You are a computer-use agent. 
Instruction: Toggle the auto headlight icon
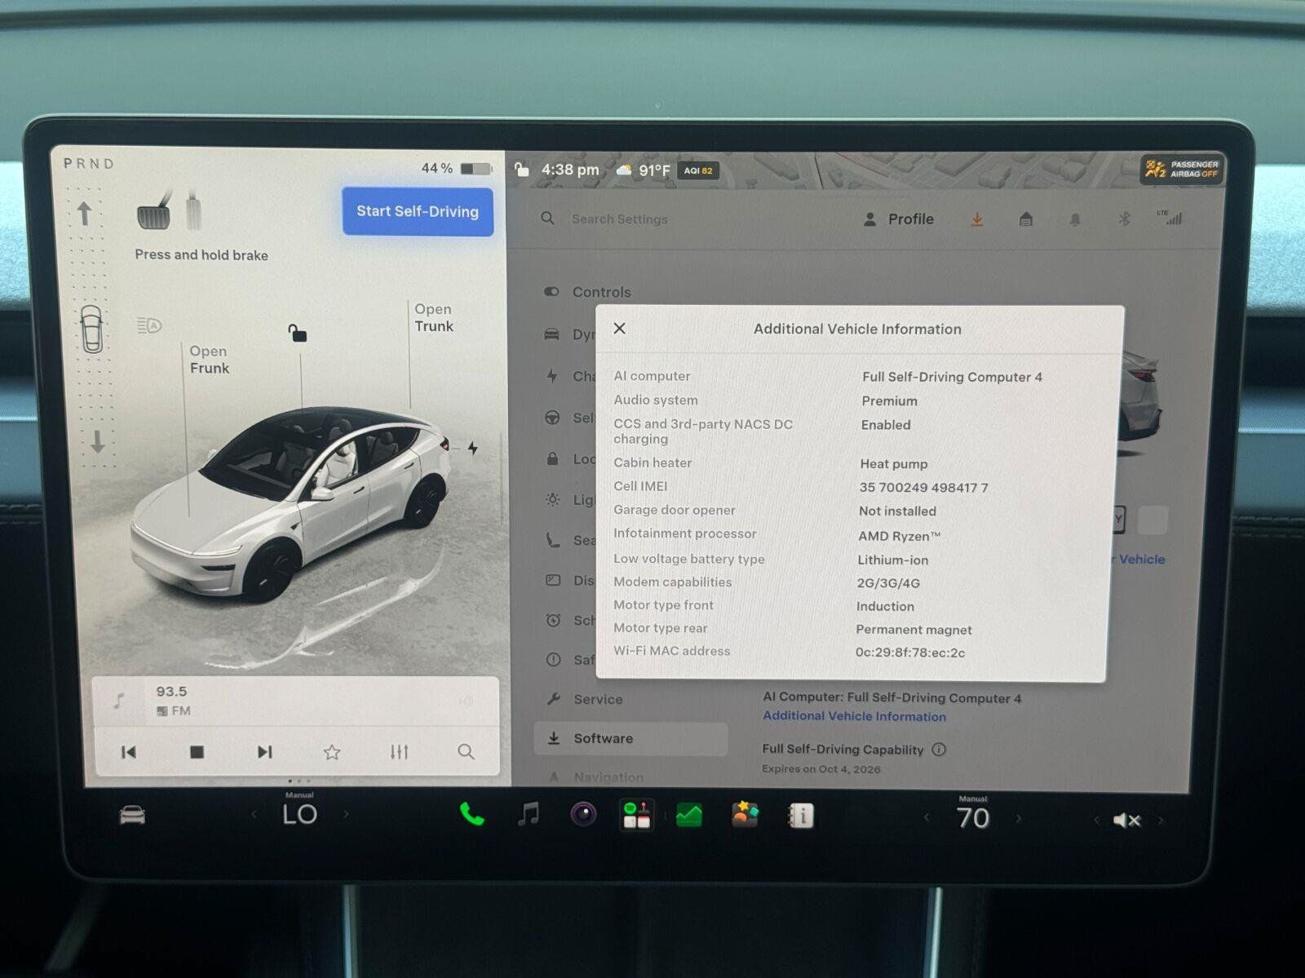pos(149,325)
